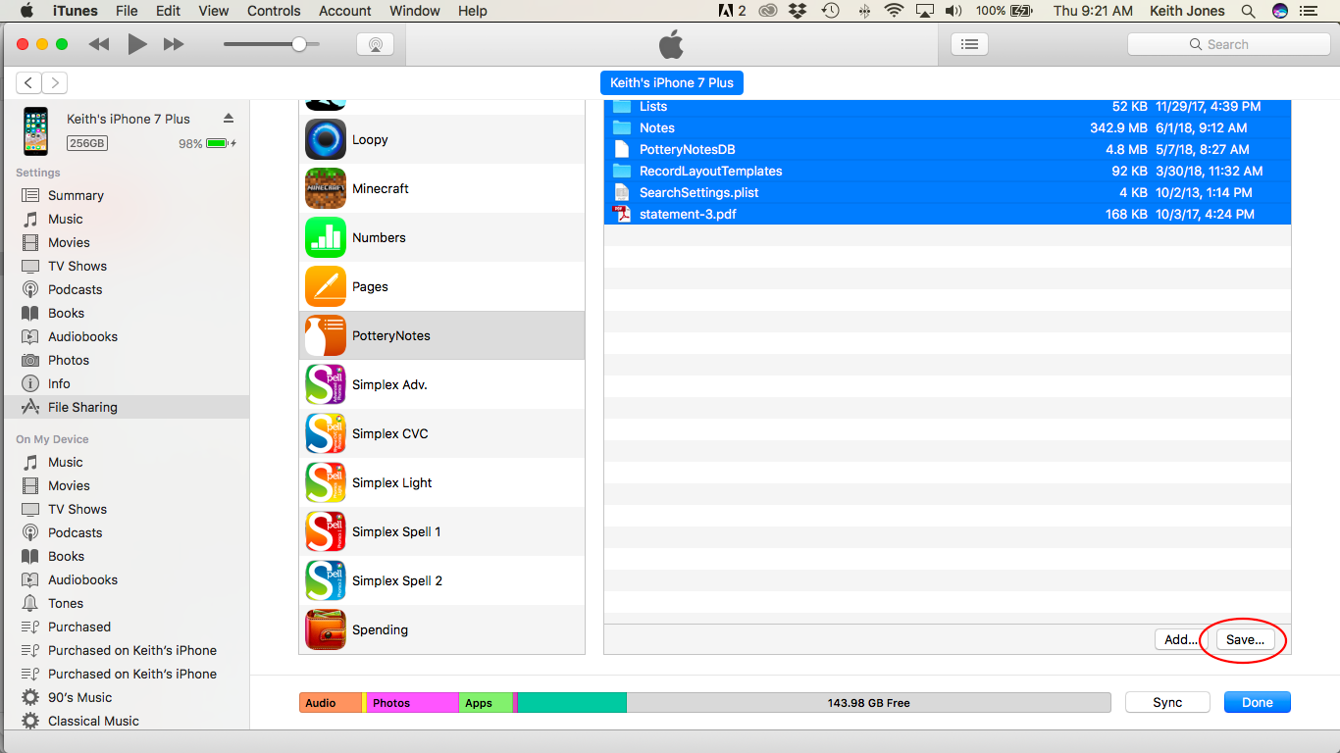Screen dimensions: 1340x753
Task: Click the Photos segment of storage bar
Action: click(x=412, y=702)
